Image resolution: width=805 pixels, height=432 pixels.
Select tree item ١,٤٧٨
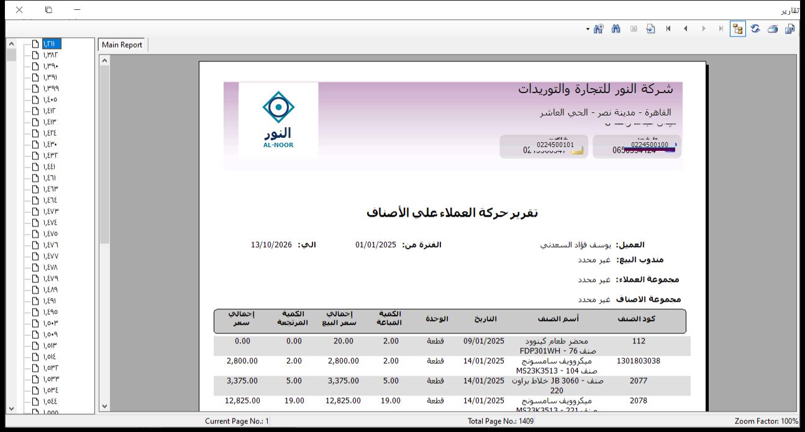click(50, 268)
